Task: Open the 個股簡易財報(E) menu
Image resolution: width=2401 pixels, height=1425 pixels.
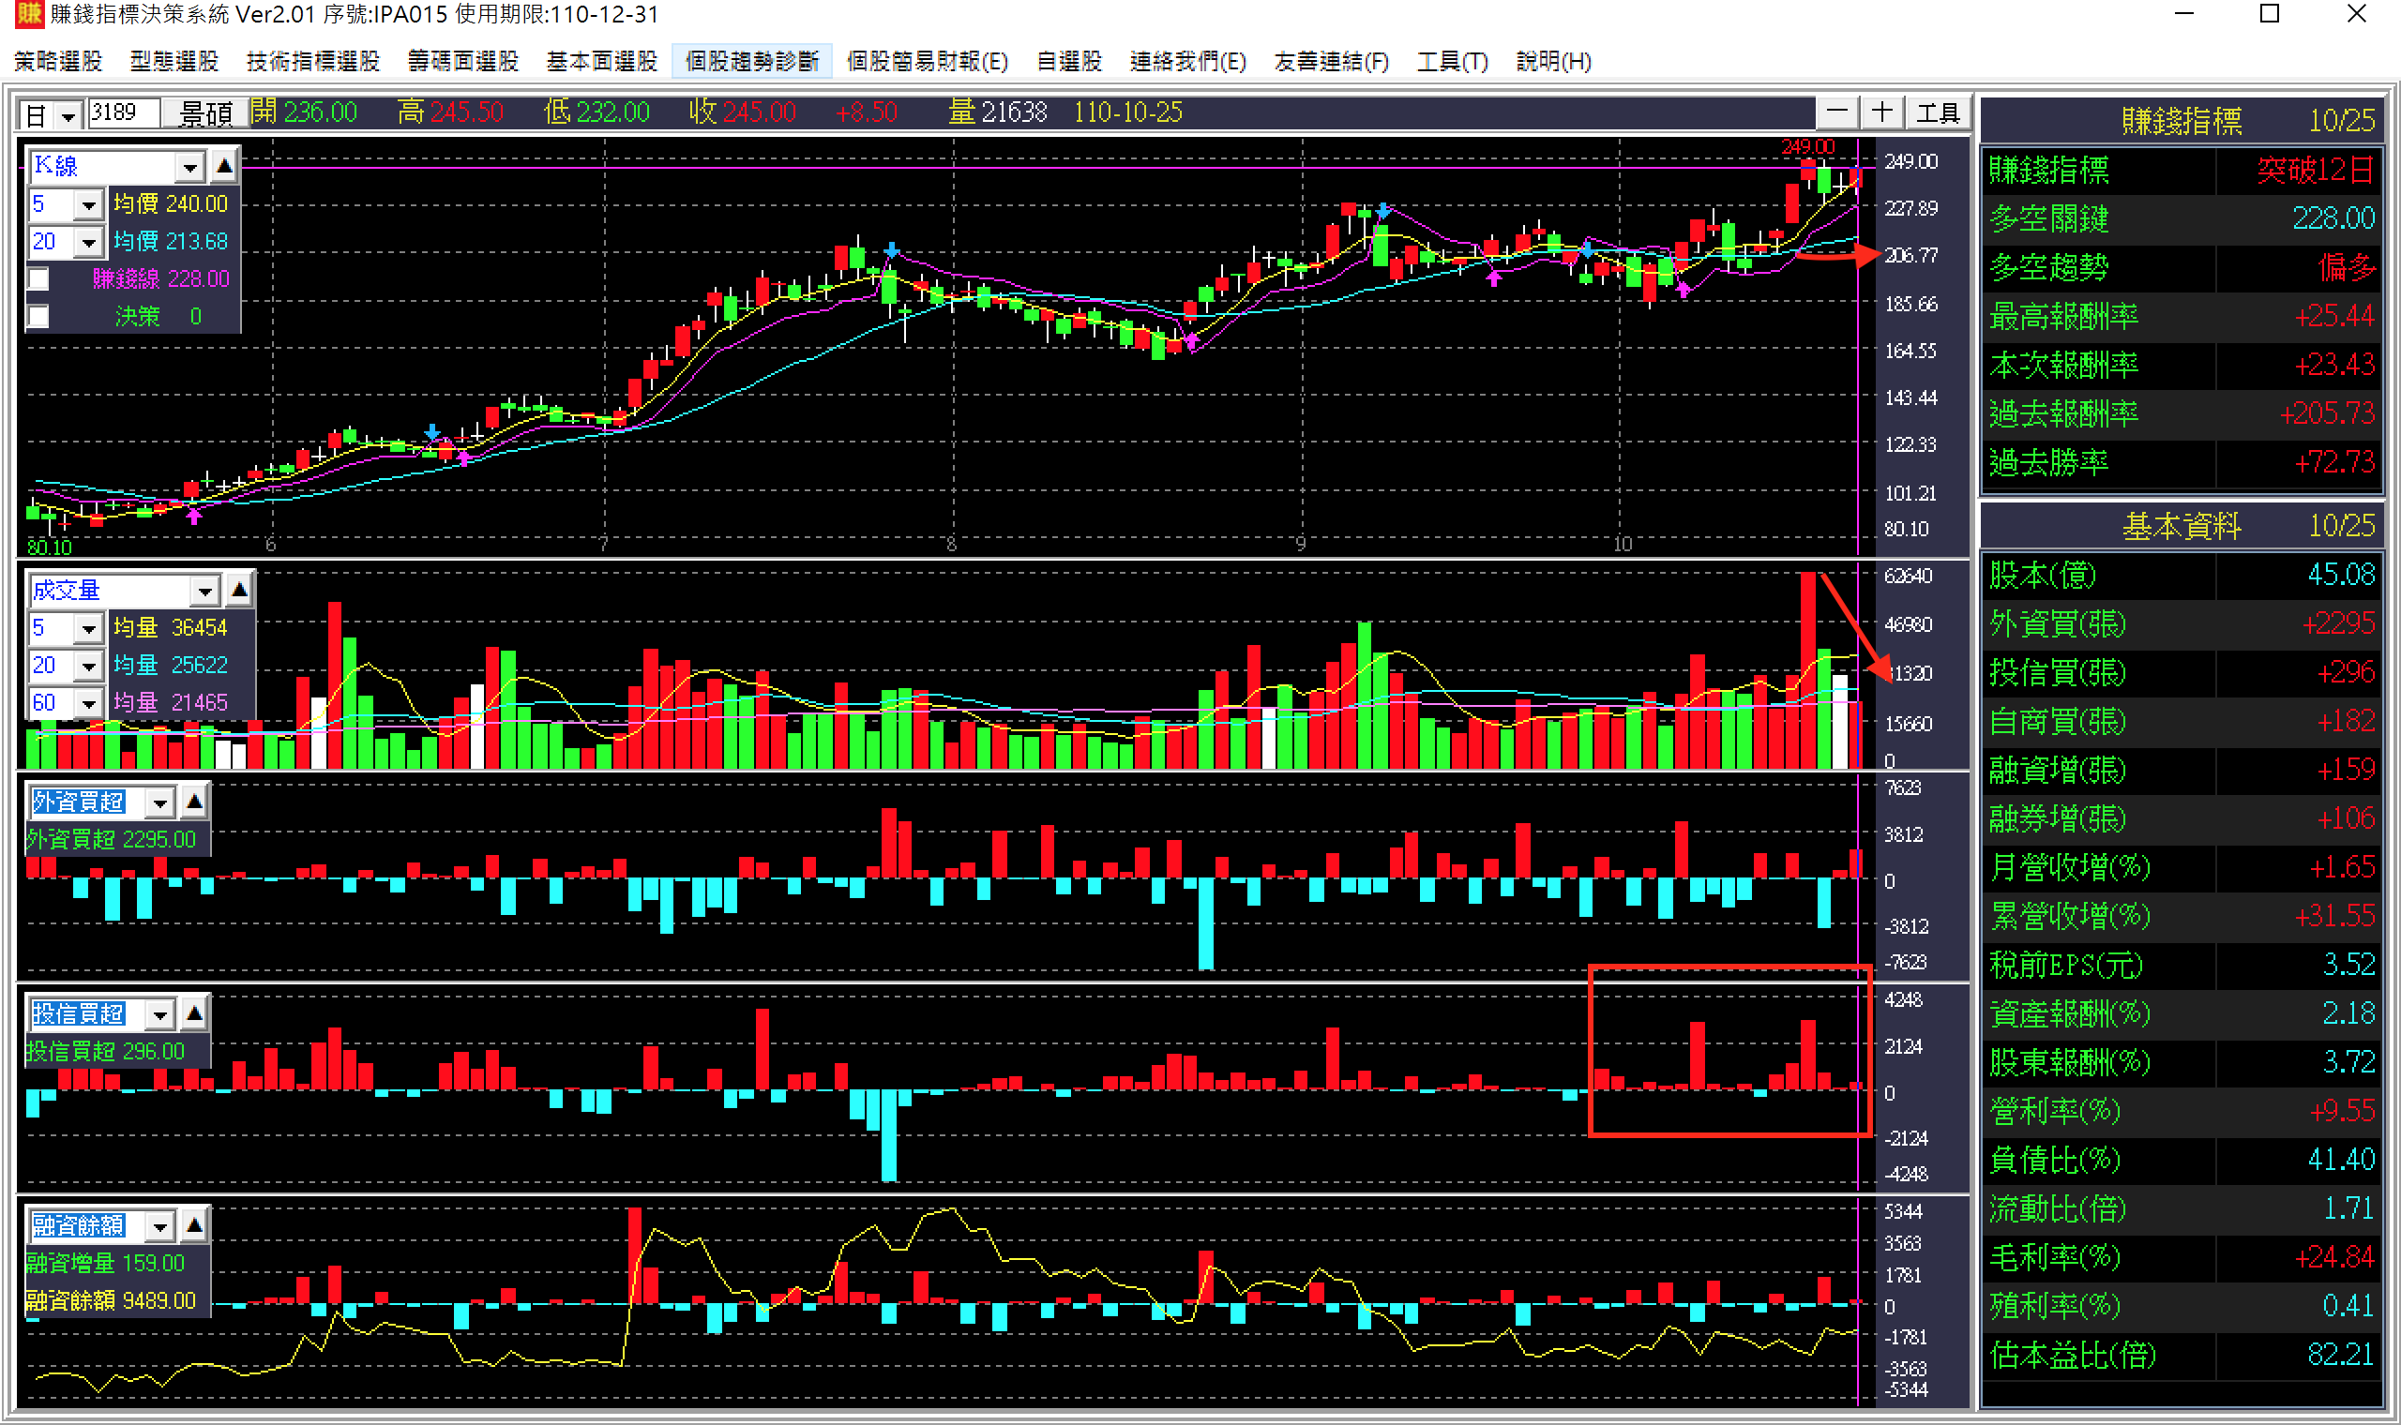Action: pos(926,62)
